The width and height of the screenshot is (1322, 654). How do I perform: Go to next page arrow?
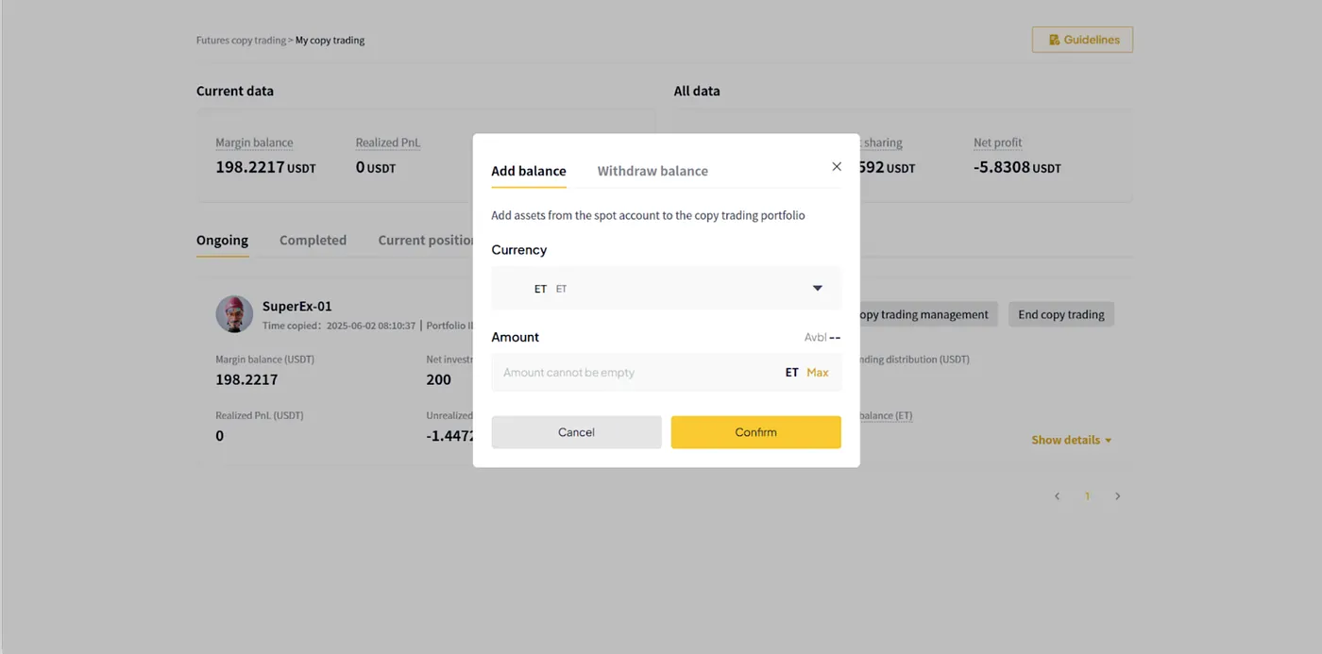pos(1117,496)
